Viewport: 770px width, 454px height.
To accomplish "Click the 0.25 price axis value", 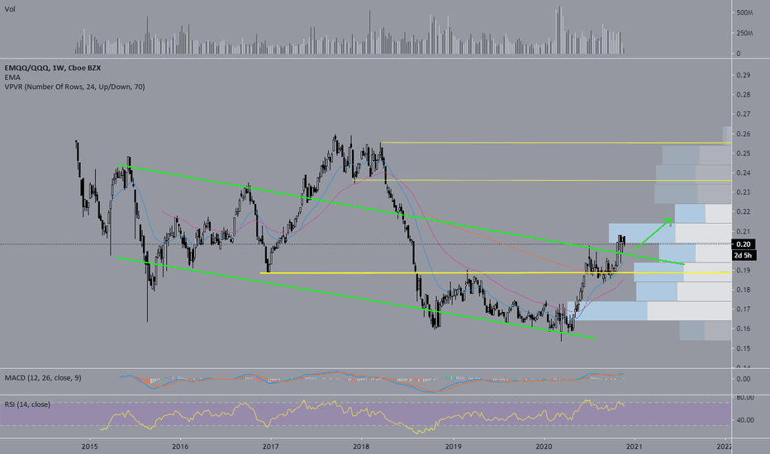I will point(744,154).
